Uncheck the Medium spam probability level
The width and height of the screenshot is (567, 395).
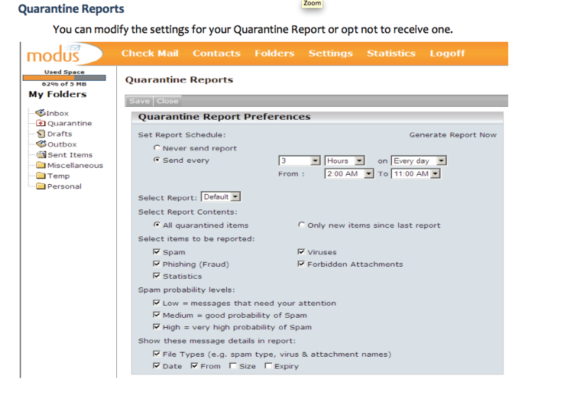[157, 314]
